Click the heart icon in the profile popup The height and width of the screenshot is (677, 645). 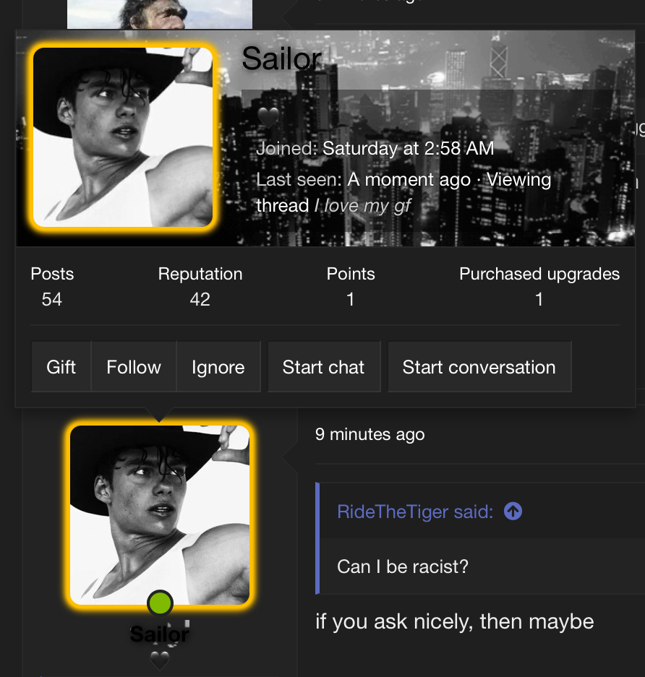pos(268,116)
